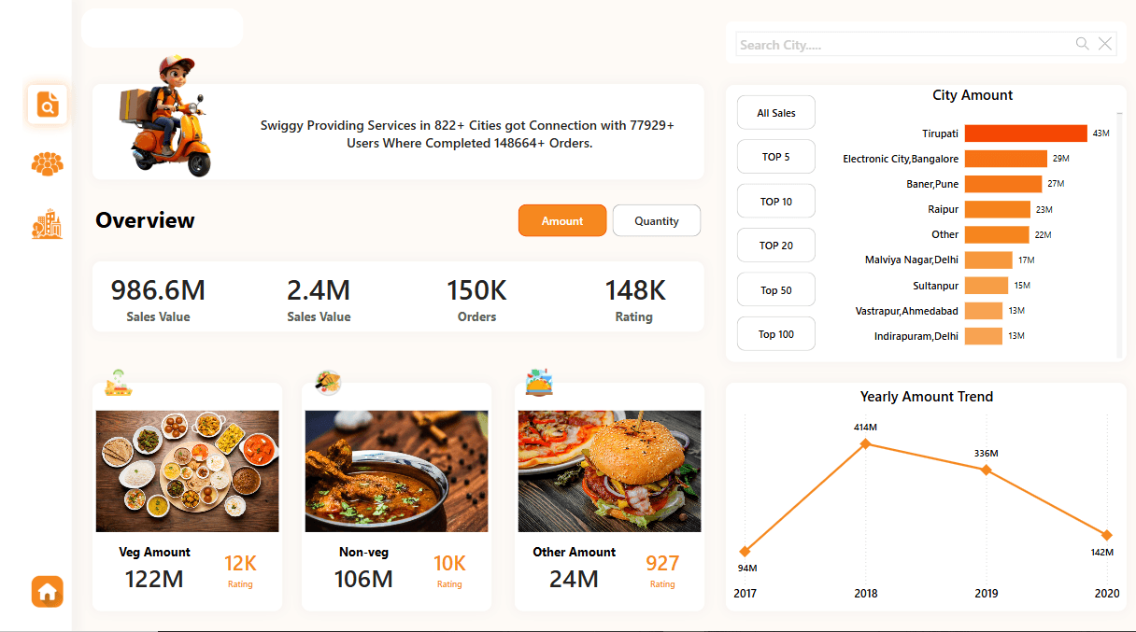1136x632 pixels.
Task: Select the 2018 data point on trend line
Action: 865,443
